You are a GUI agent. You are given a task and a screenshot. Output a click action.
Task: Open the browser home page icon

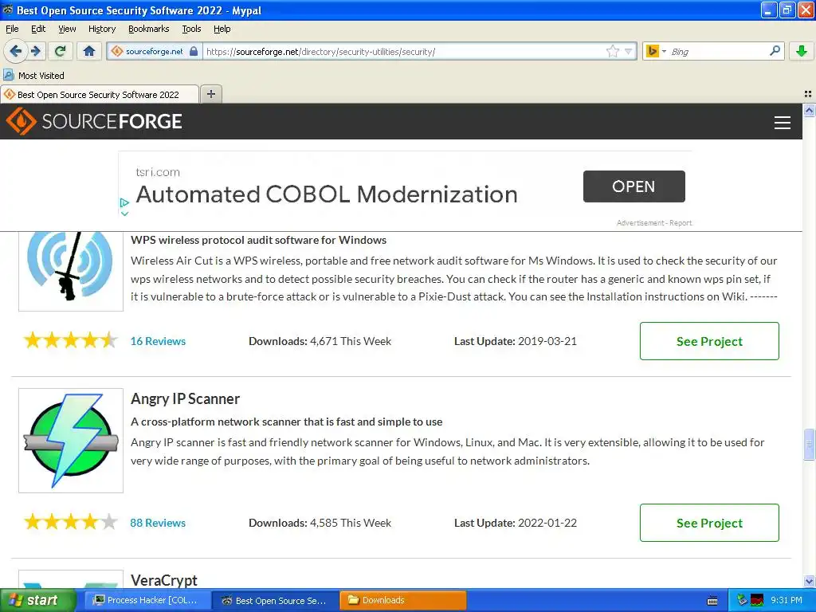tap(89, 51)
